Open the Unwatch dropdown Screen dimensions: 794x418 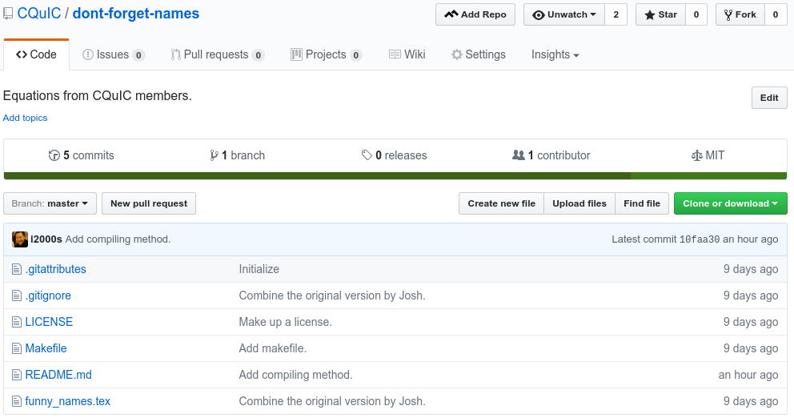click(564, 14)
